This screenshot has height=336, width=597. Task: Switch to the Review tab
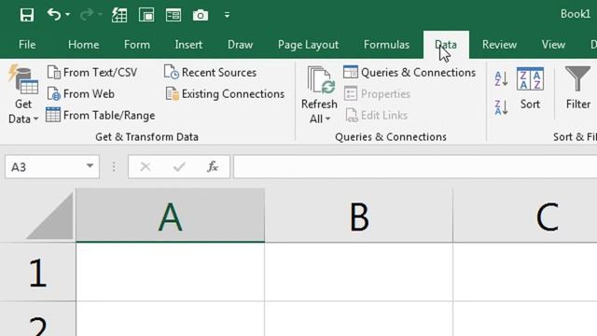(499, 45)
